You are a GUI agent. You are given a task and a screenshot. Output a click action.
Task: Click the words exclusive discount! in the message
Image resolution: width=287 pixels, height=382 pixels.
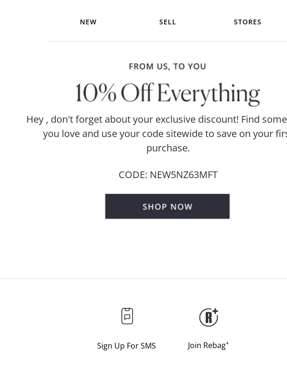(197, 120)
